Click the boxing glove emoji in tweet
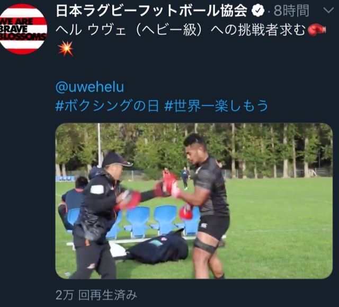The height and width of the screenshot is (307, 339). point(317,30)
